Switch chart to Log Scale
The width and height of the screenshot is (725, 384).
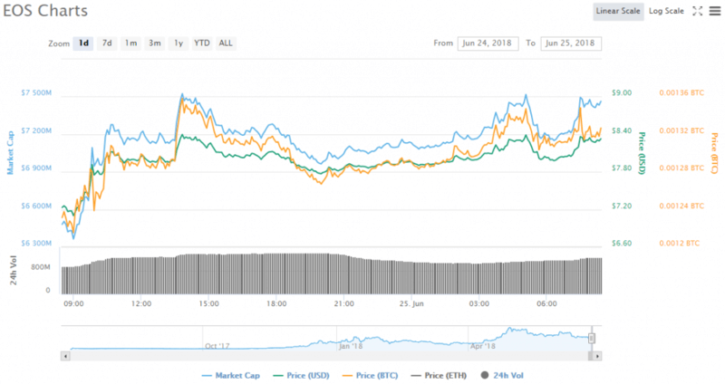pyautogui.click(x=666, y=11)
